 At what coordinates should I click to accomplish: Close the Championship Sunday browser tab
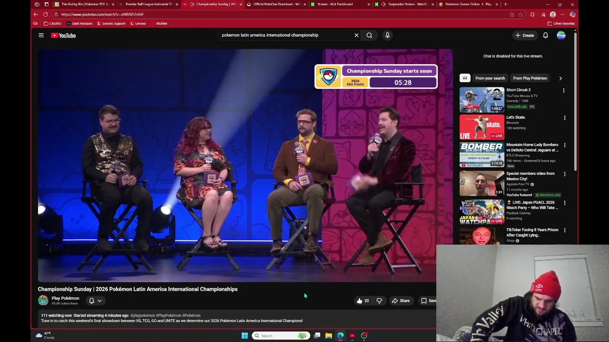241,4
